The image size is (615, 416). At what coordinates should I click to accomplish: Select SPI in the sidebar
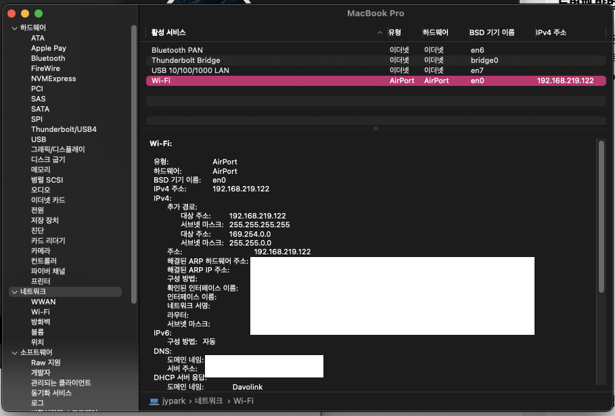37,119
